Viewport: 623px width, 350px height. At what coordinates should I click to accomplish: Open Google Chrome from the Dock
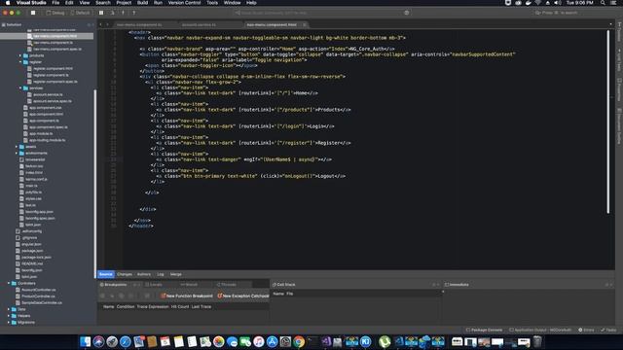tap(299, 341)
